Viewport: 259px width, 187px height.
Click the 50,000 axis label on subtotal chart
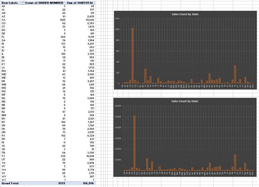point(118,117)
